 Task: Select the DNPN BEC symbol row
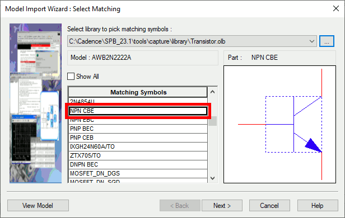[138, 165]
